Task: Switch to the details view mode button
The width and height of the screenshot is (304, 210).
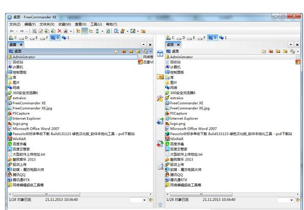Action: 91,31
